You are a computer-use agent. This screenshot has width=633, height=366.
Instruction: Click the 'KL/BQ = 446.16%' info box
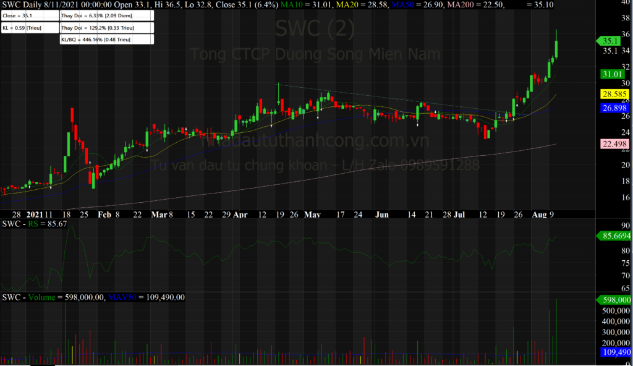(105, 40)
